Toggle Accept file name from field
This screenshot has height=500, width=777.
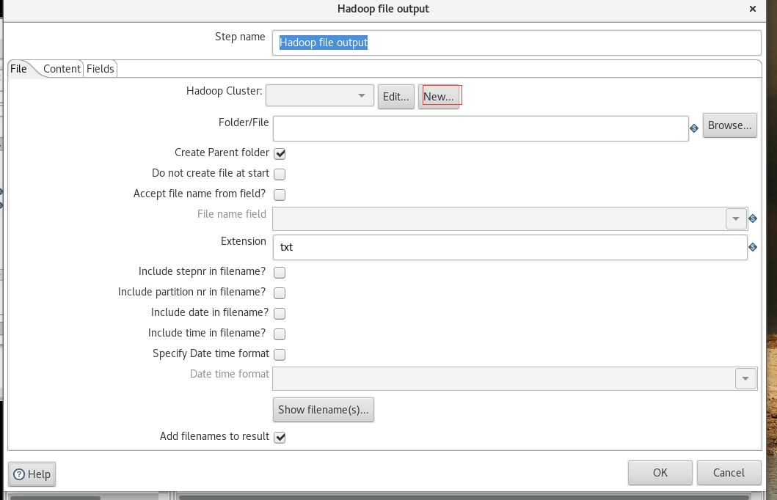[280, 194]
